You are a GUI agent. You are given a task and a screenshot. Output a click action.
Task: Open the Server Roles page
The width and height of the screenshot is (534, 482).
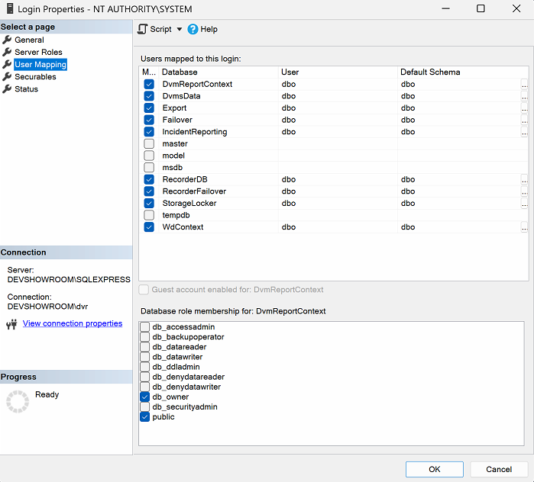(x=38, y=52)
